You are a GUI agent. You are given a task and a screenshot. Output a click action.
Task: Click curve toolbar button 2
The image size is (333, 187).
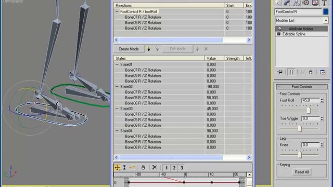coord(174,168)
